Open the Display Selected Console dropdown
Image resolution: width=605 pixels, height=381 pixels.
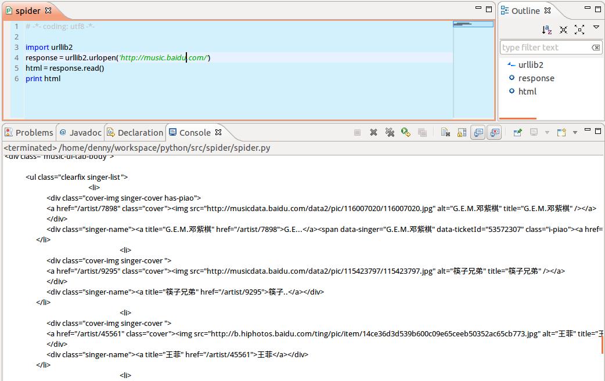click(x=547, y=133)
